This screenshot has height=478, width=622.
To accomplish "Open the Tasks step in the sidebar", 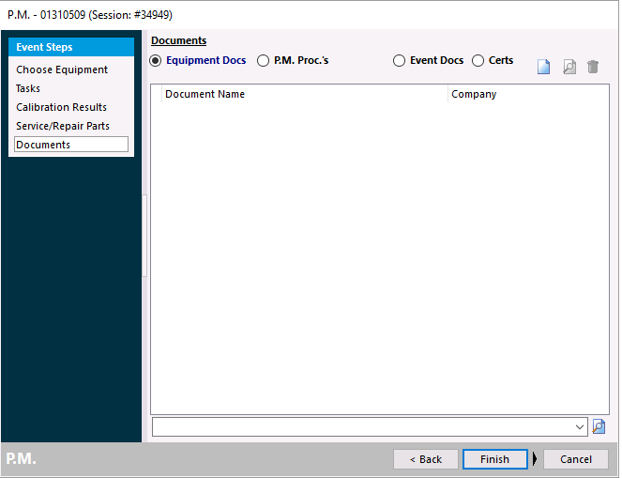I will (28, 88).
